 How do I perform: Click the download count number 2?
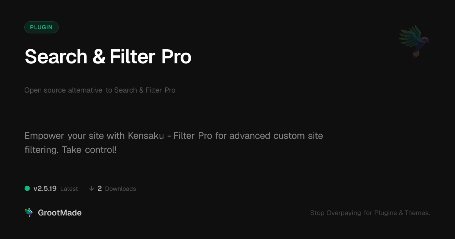click(100, 189)
